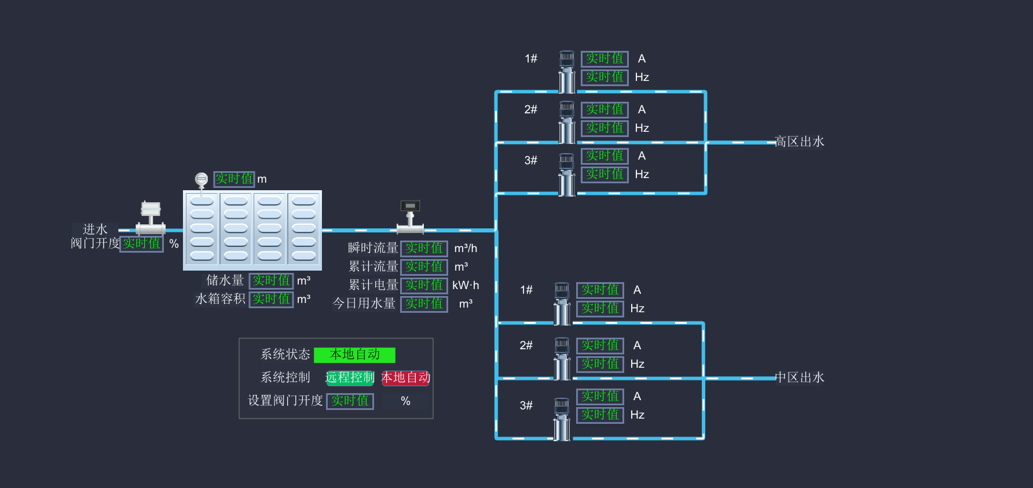Click the high zone 3# pump icon
1033x488 pixels.
567,174
